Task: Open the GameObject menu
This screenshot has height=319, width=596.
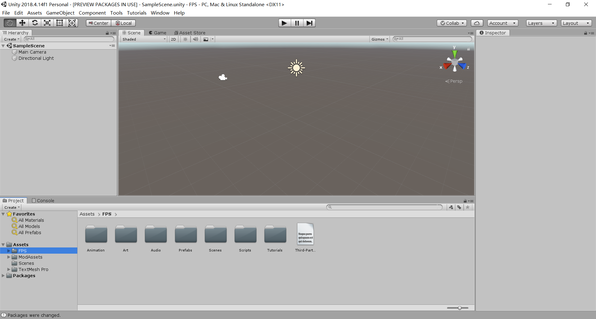Action: point(60,13)
